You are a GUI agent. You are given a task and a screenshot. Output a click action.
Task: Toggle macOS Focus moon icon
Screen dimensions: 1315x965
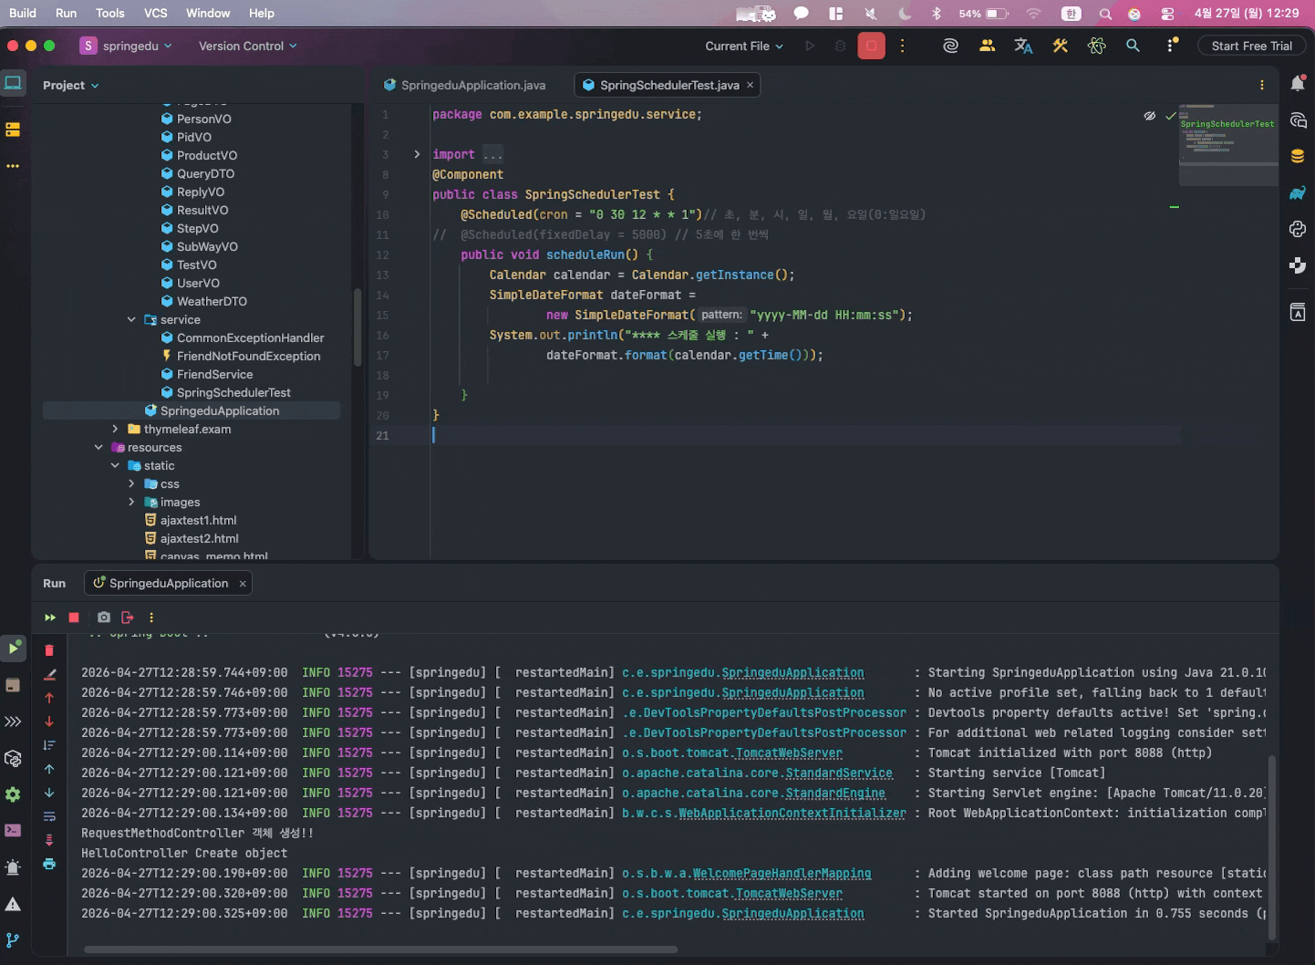(x=904, y=14)
